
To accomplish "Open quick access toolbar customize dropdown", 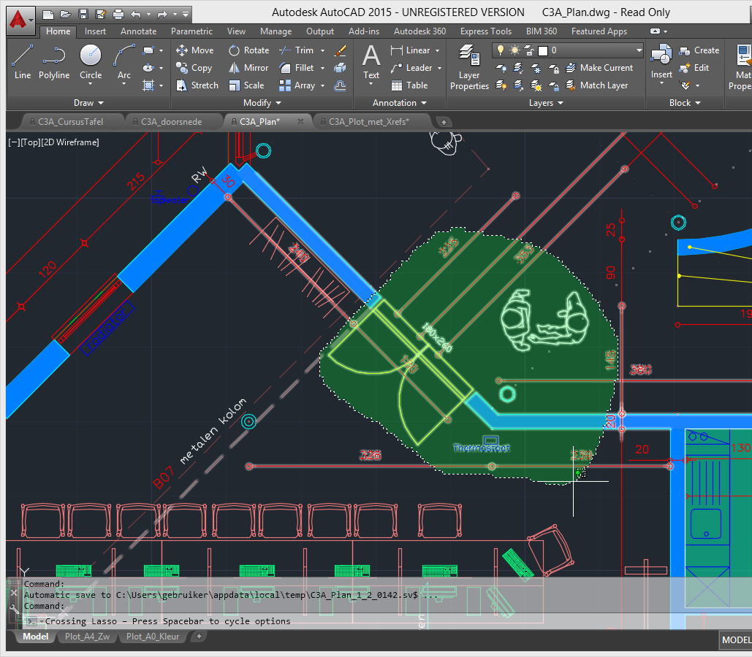I will click(x=186, y=15).
